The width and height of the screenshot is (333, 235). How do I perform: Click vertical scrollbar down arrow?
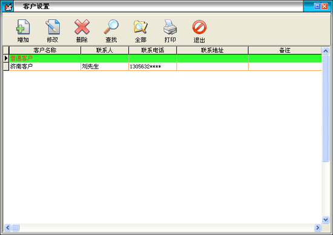[x=325, y=219]
